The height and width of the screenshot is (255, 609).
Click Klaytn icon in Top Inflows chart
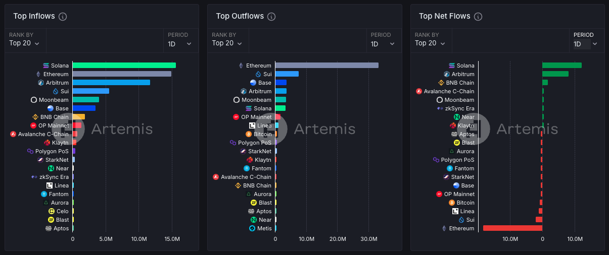tap(47, 143)
